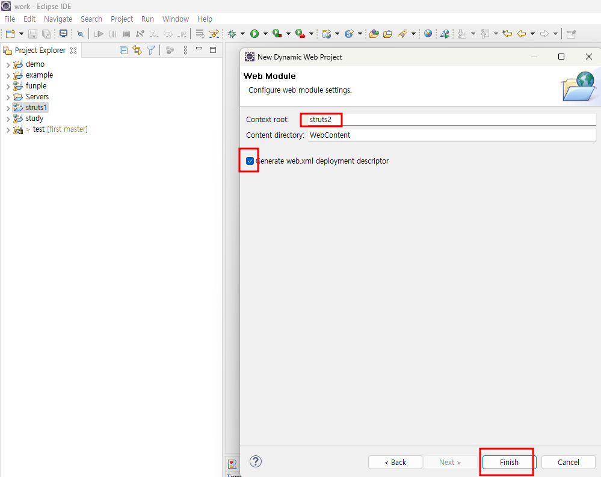The height and width of the screenshot is (477, 601).
Task: Minimize the Project Explorer panel
Action: coord(199,49)
